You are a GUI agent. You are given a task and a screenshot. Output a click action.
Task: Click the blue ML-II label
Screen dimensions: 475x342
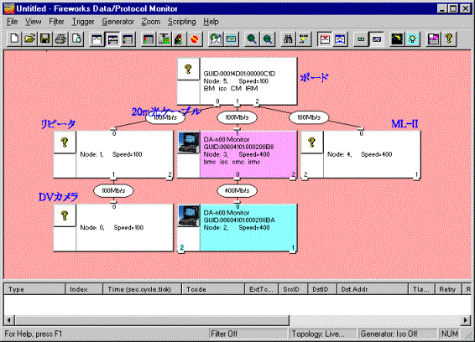click(x=405, y=124)
